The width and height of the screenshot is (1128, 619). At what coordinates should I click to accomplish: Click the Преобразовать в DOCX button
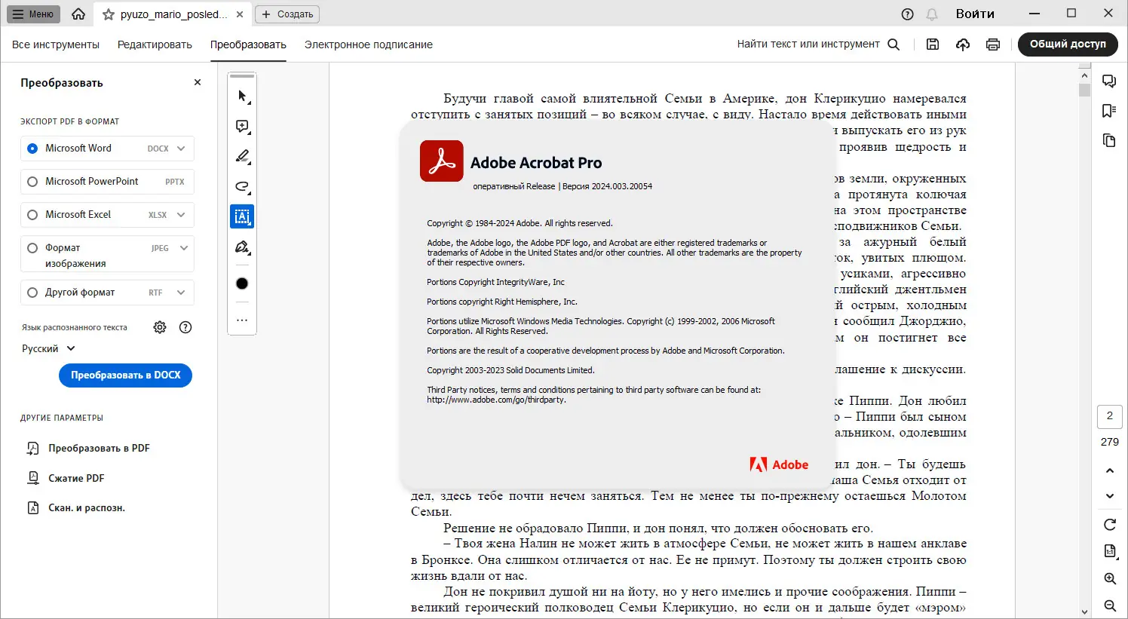pos(126,375)
